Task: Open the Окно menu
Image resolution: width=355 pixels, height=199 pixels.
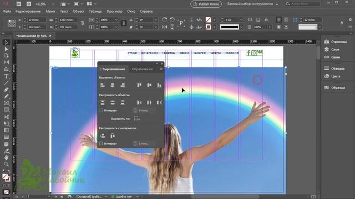Action: pyautogui.click(x=131, y=11)
